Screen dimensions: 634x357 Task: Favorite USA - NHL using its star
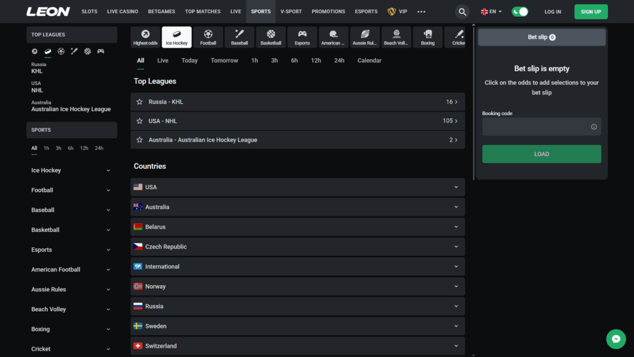pyautogui.click(x=139, y=120)
